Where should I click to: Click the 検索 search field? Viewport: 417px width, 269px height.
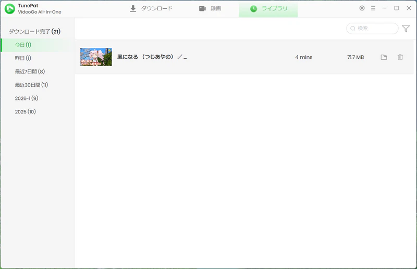coord(372,29)
